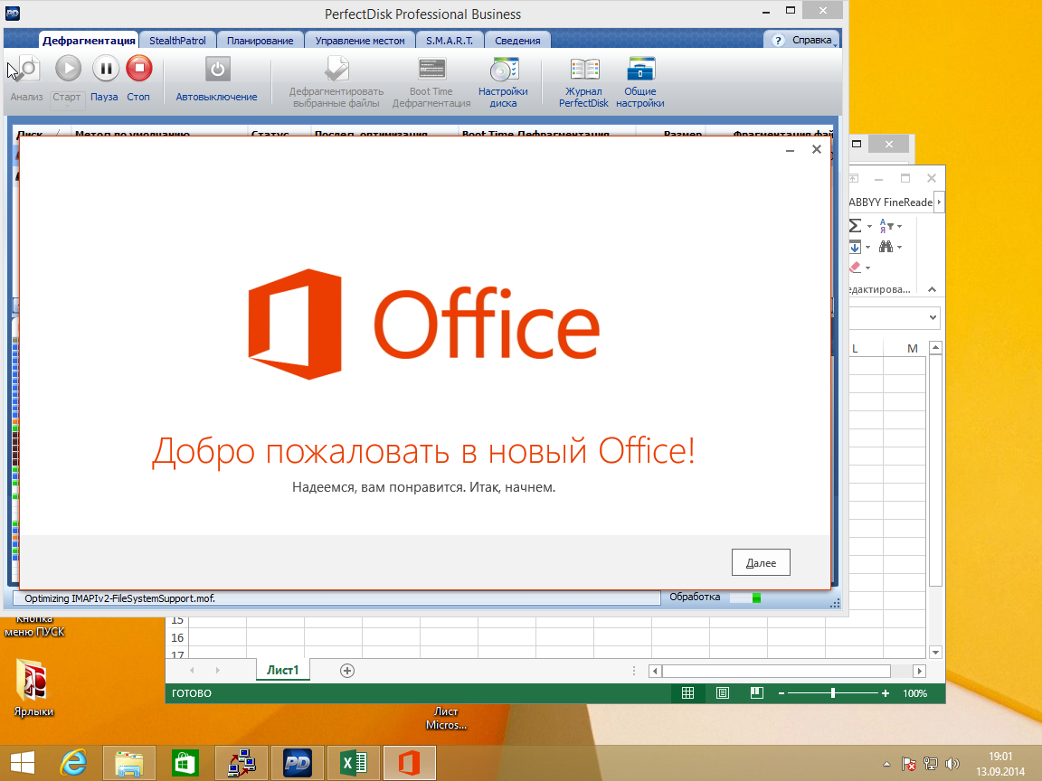Expand the Find & Select dropdown arrow

coord(899,248)
